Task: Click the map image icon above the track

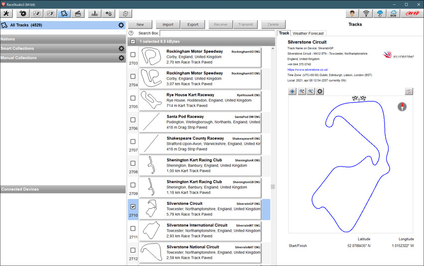Action: [409, 91]
